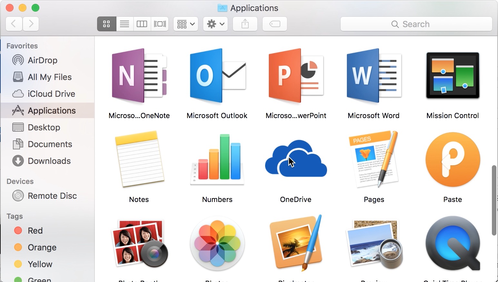Click the Notes label text
This screenshot has height=282, width=498.
tap(139, 199)
